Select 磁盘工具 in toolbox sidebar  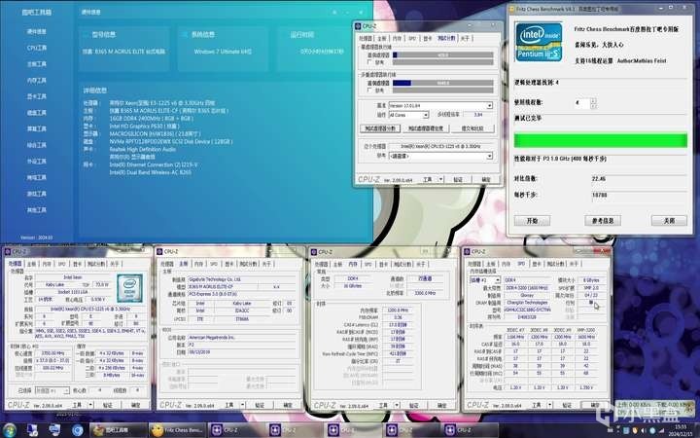pos(37,113)
